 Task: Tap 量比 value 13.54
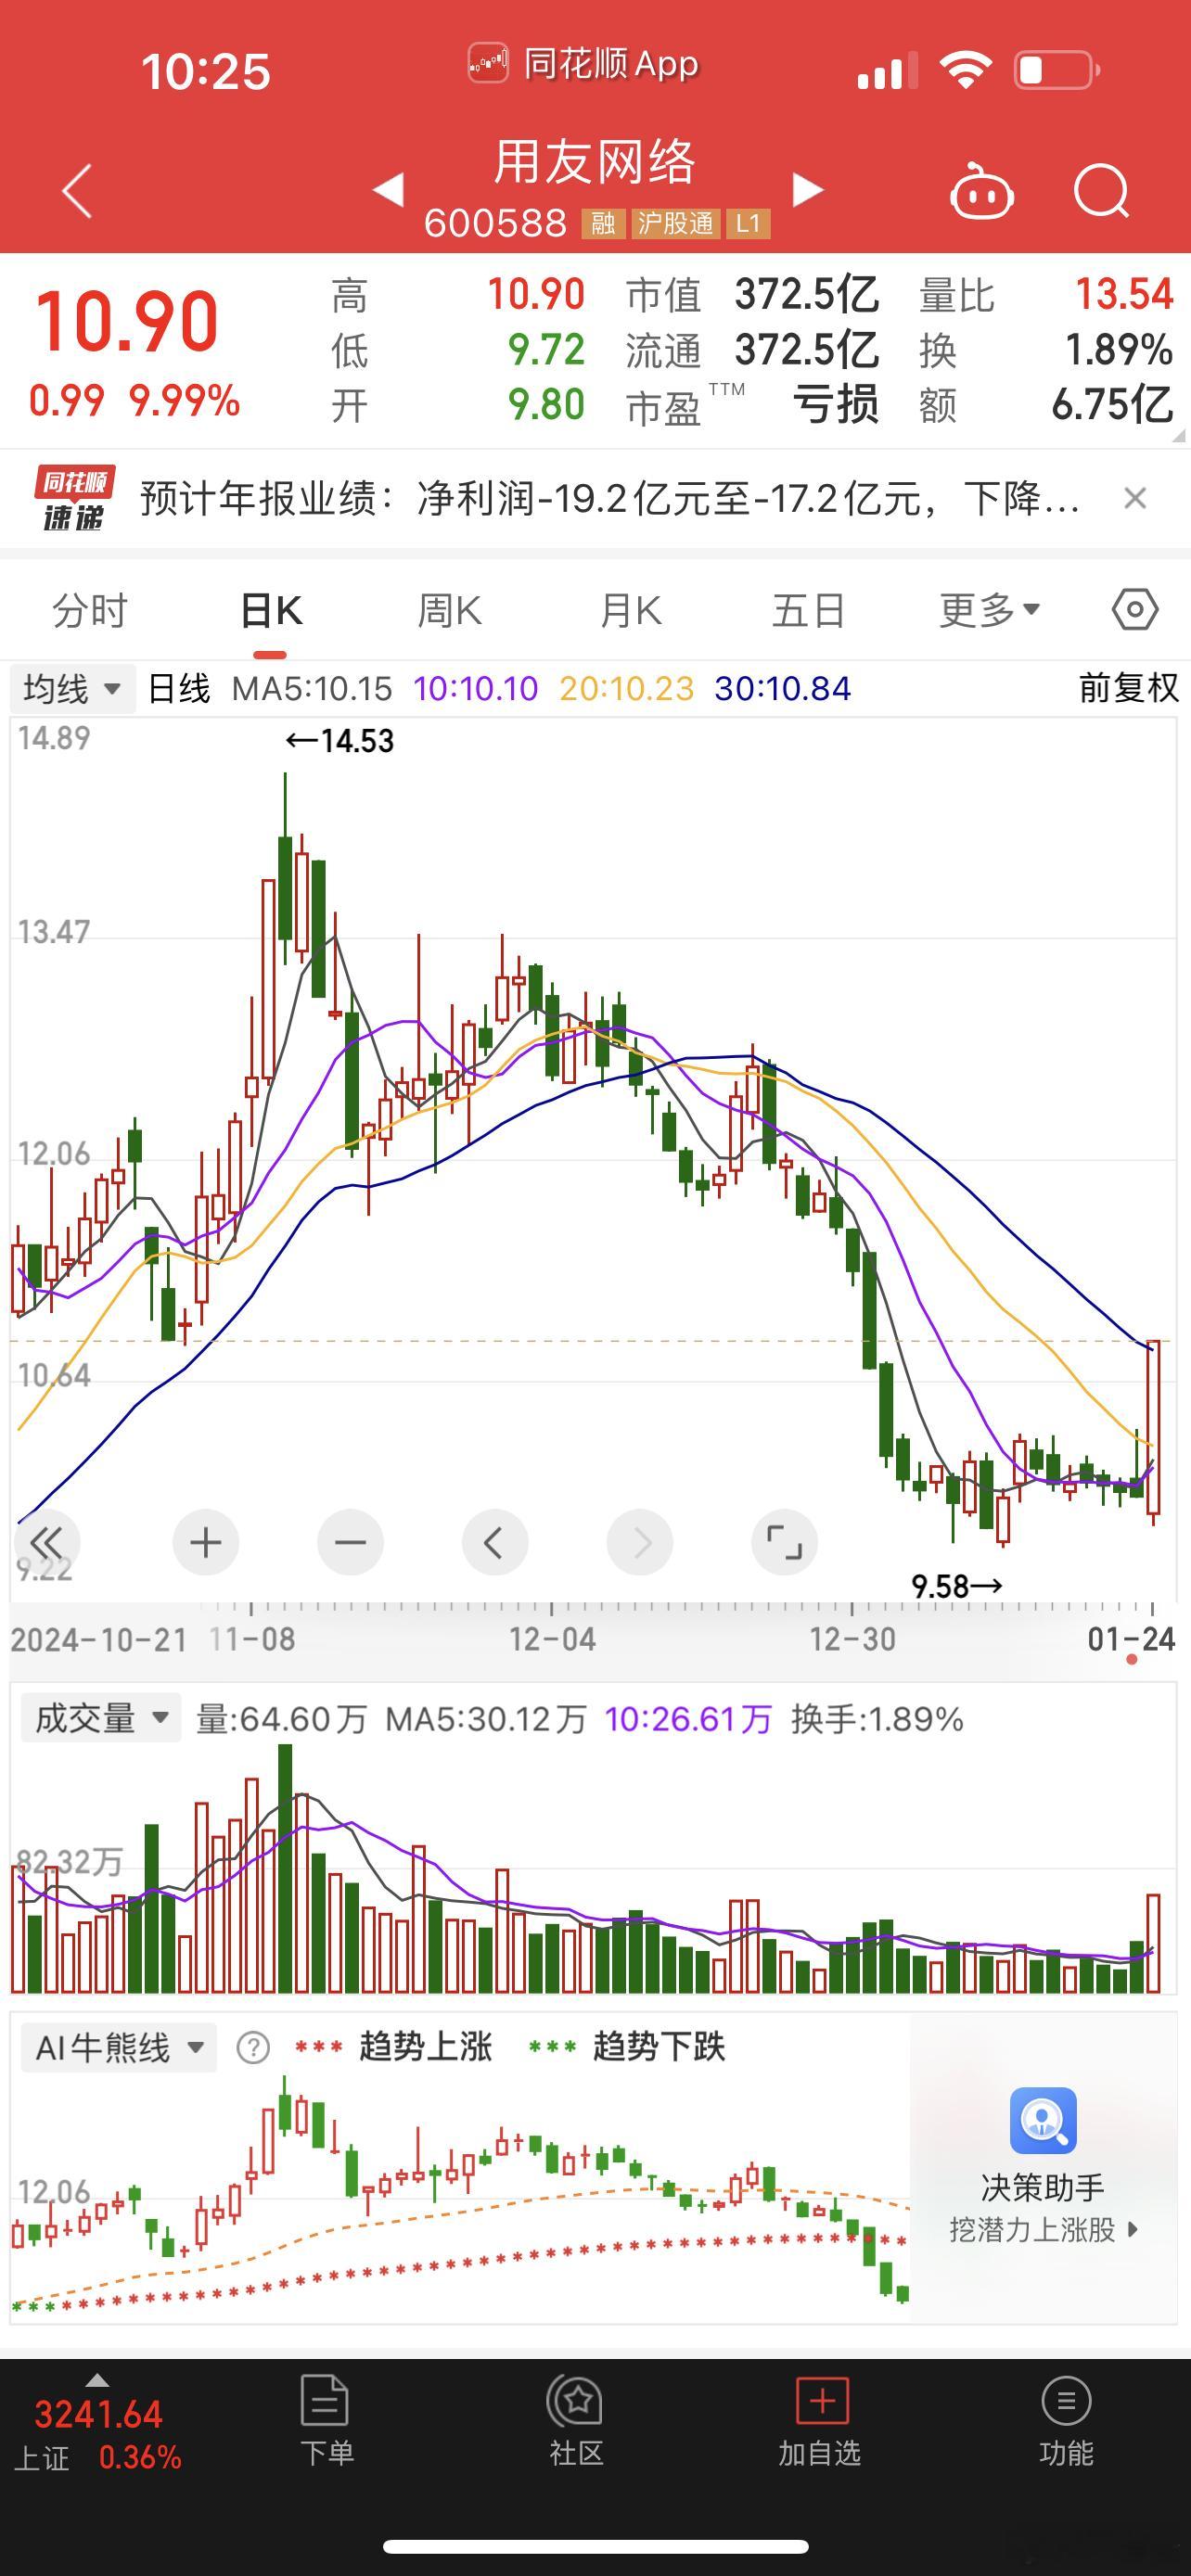(x=1124, y=294)
